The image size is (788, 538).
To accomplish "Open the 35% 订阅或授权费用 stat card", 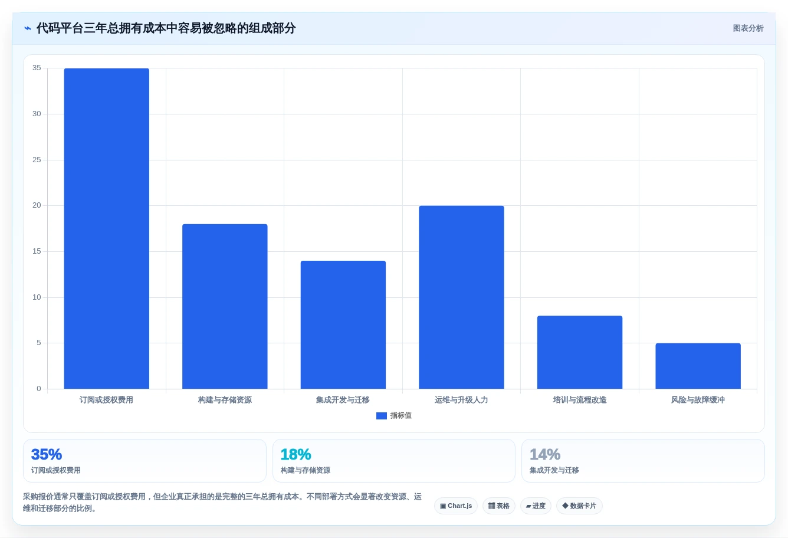I will point(145,461).
